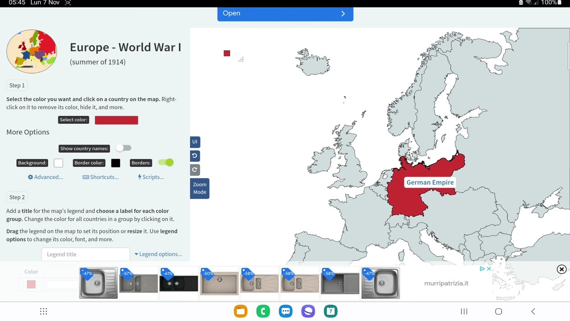
Task: Toggle Show country names switch
Action: pos(124,148)
